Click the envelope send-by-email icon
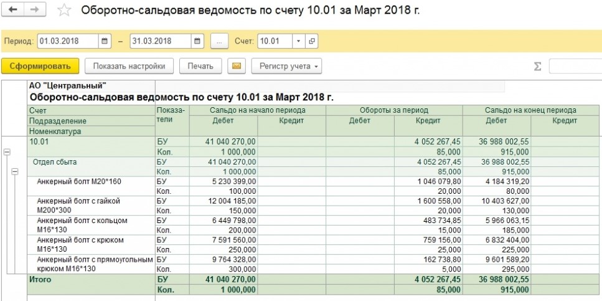602x301 pixels. tap(236, 66)
